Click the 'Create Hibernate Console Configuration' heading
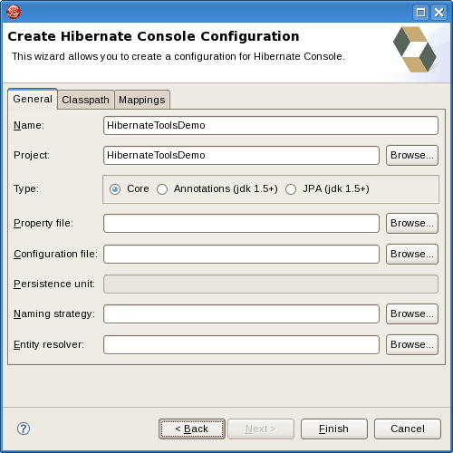The height and width of the screenshot is (453, 453). [x=153, y=36]
